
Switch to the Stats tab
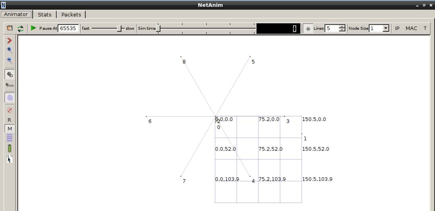tap(45, 14)
